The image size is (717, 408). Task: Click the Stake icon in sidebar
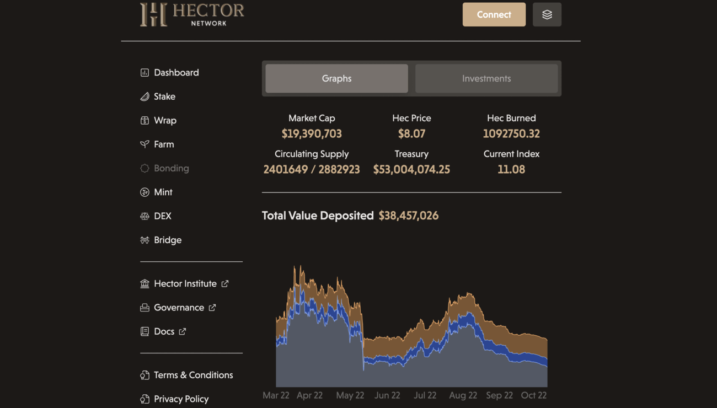point(145,96)
